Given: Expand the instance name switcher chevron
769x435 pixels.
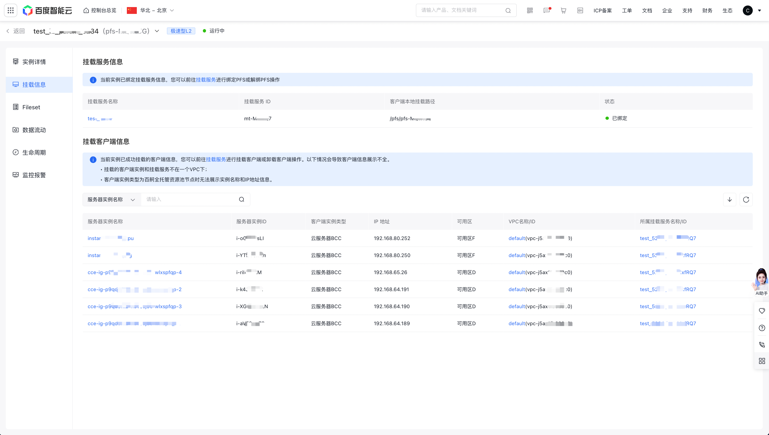Looking at the screenshot, I should (157, 31).
